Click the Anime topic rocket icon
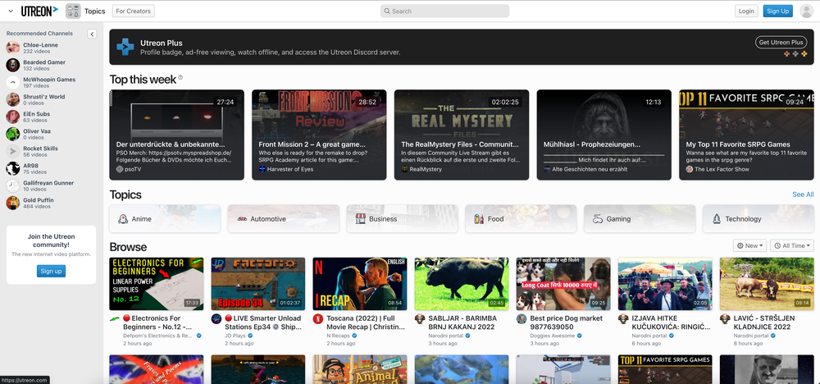 123,219
